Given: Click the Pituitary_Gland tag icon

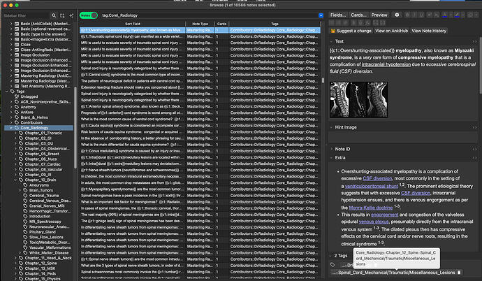Looking at the screenshot, I should coord(26,232).
